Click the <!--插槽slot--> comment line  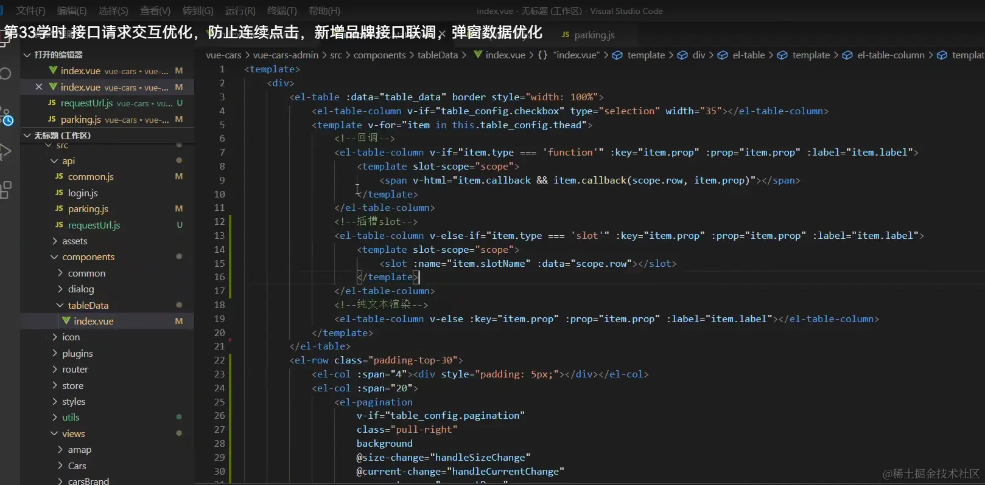pyautogui.click(x=376, y=221)
